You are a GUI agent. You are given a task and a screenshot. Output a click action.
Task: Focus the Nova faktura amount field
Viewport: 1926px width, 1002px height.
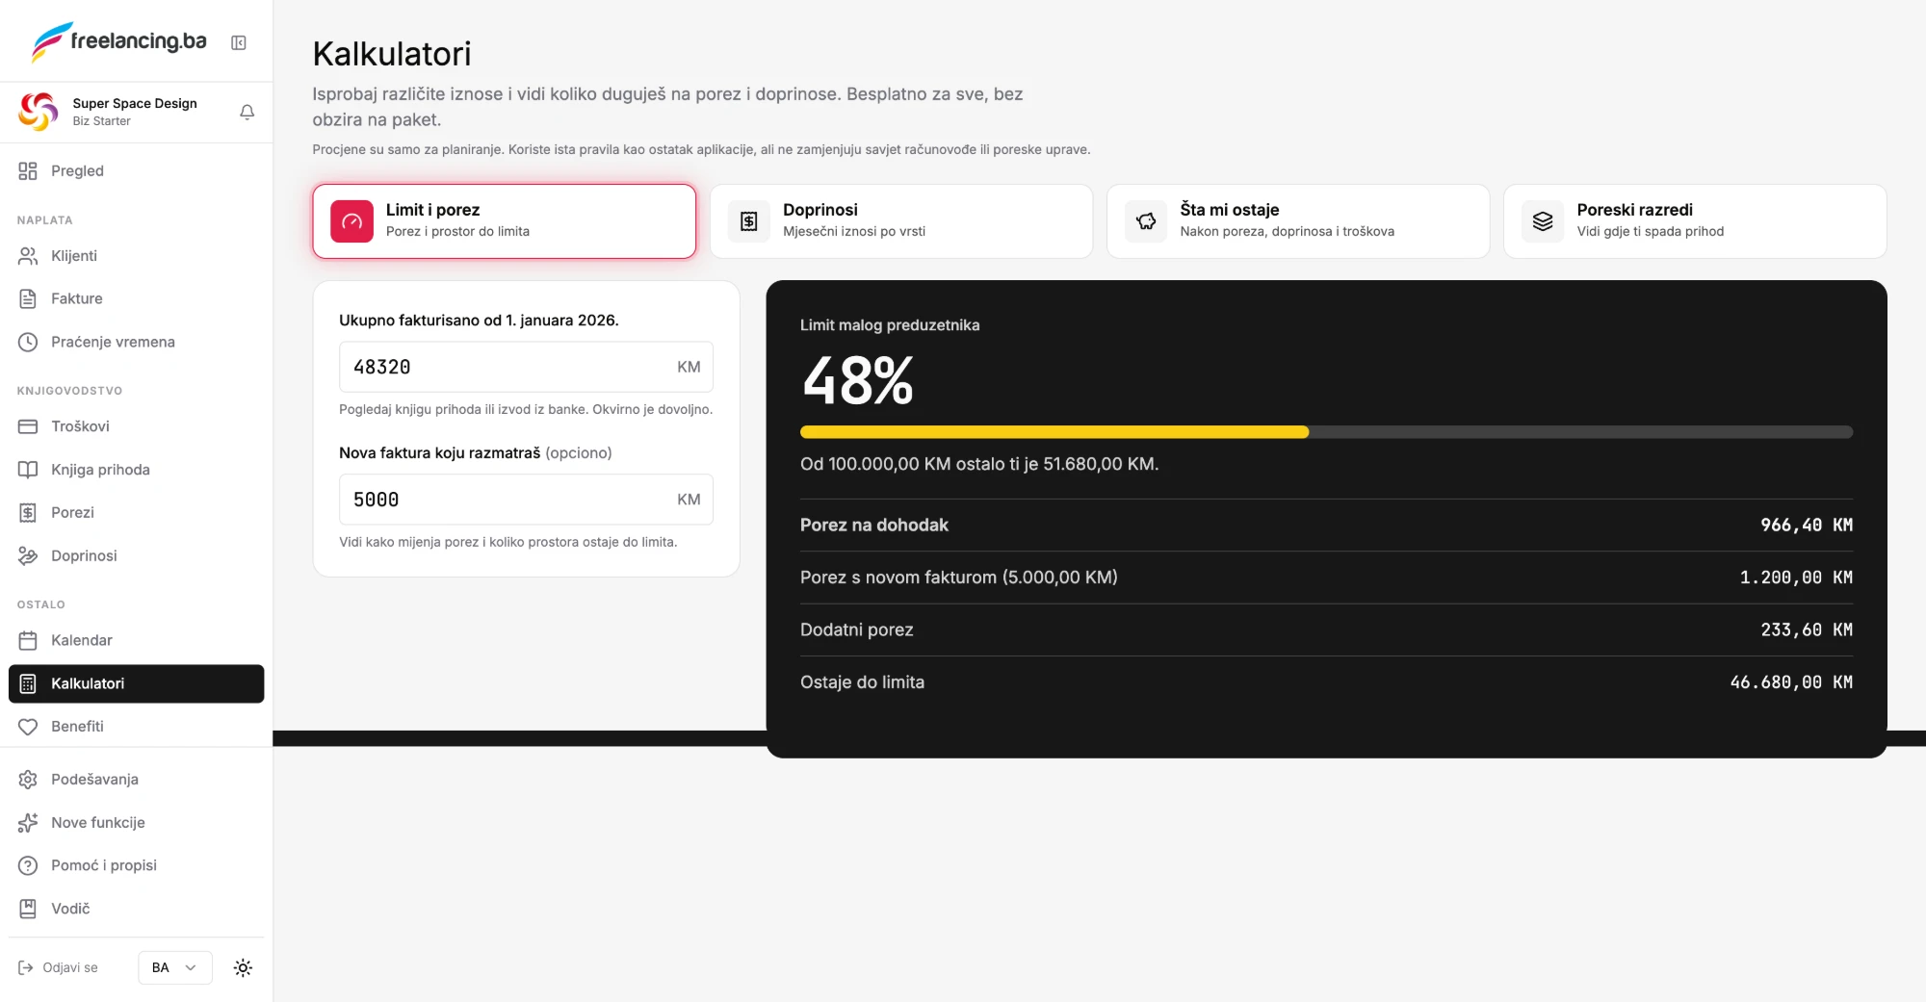(x=526, y=500)
